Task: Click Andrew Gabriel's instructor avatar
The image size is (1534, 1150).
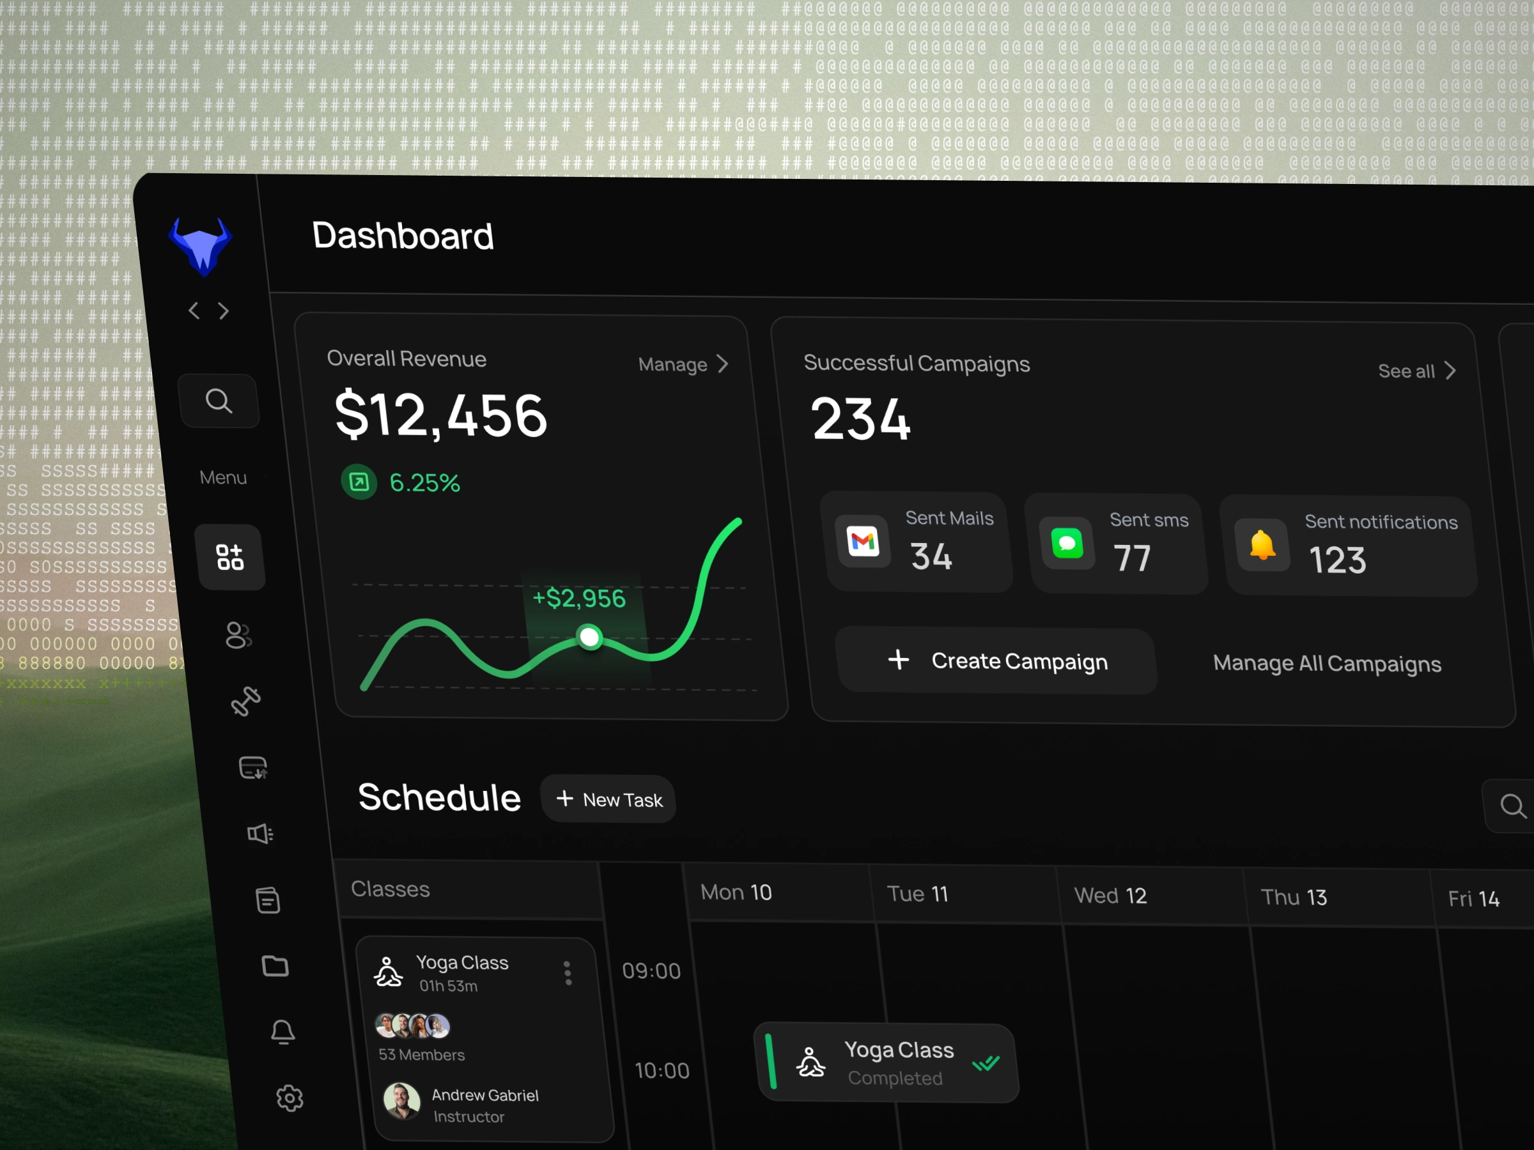Action: (401, 1101)
